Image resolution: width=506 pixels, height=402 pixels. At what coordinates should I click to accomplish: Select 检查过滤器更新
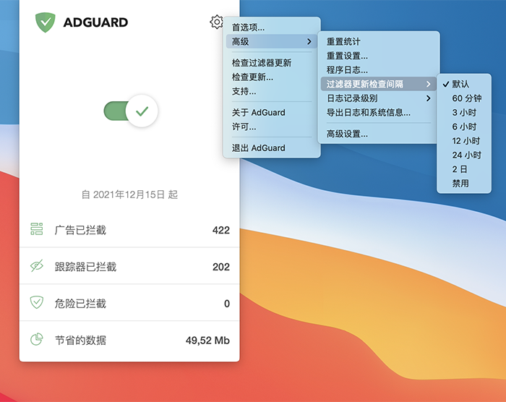tap(272, 63)
